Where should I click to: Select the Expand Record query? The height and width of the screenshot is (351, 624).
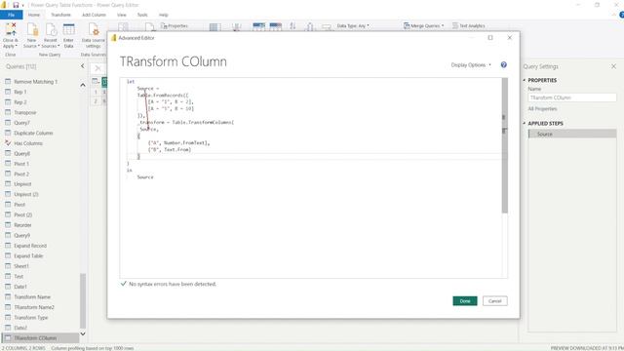tap(30, 246)
